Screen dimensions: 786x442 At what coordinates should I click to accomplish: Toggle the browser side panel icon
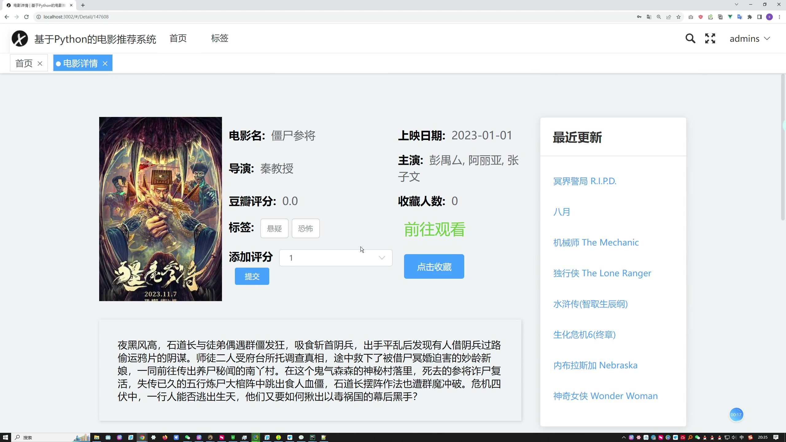tap(760, 17)
